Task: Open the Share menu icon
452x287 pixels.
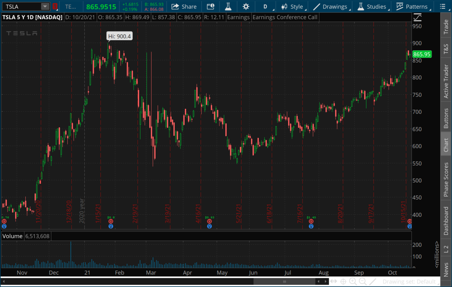Action: (175, 6)
